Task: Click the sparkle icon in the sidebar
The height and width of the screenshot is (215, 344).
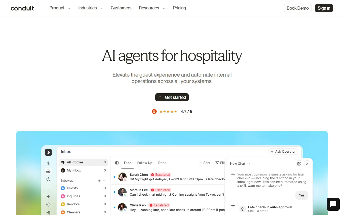Action: (x=48, y=196)
